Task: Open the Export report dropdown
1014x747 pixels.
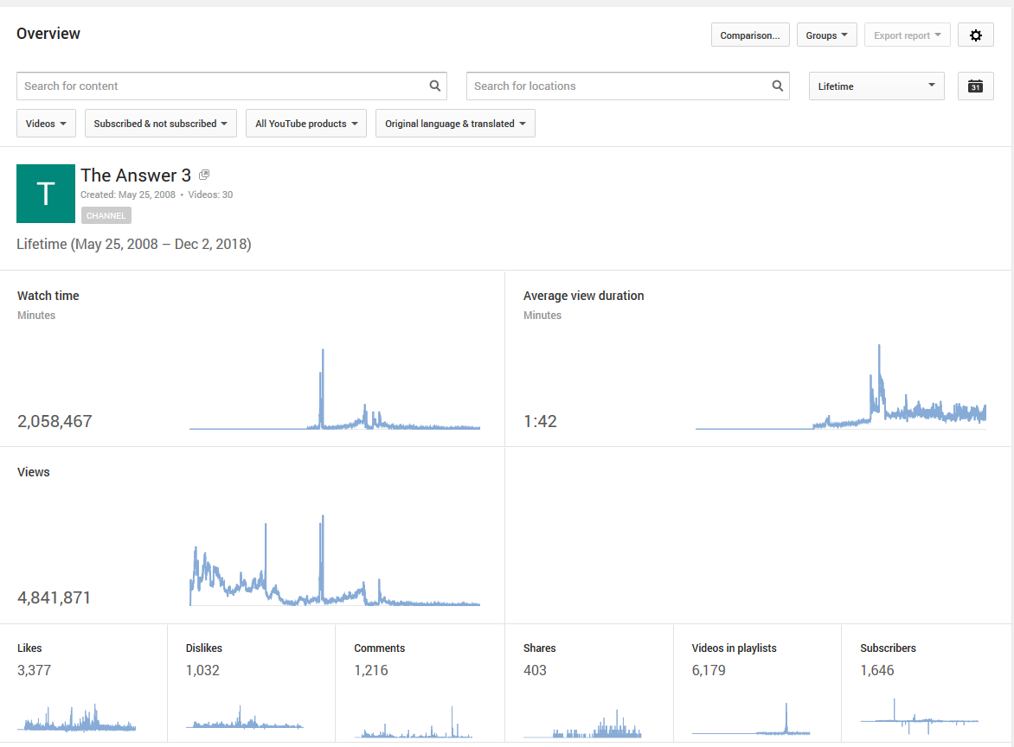Action: [908, 35]
